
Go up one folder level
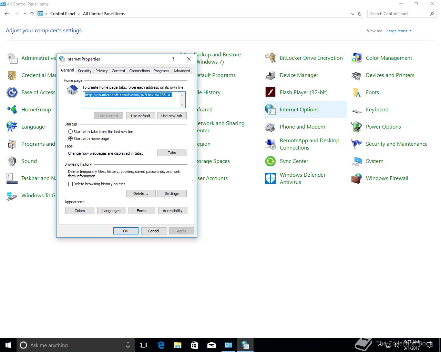32,14
